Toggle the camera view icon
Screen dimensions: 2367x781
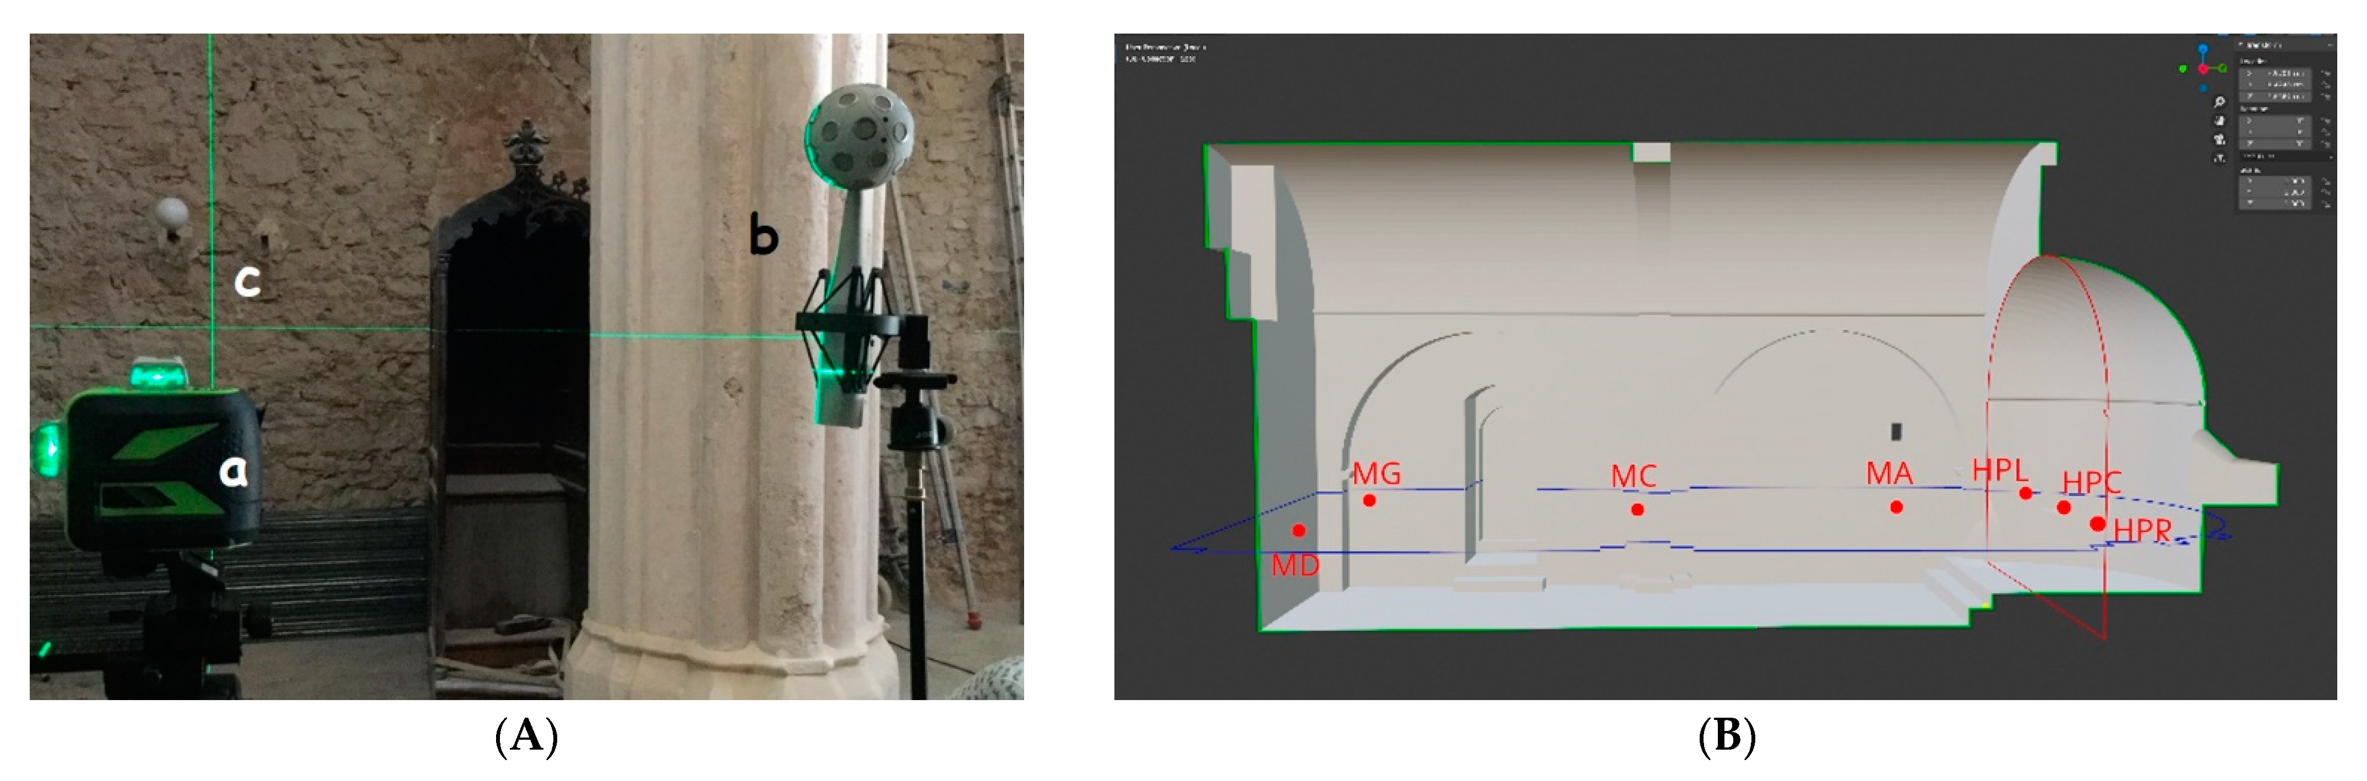[x=2220, y=140]
